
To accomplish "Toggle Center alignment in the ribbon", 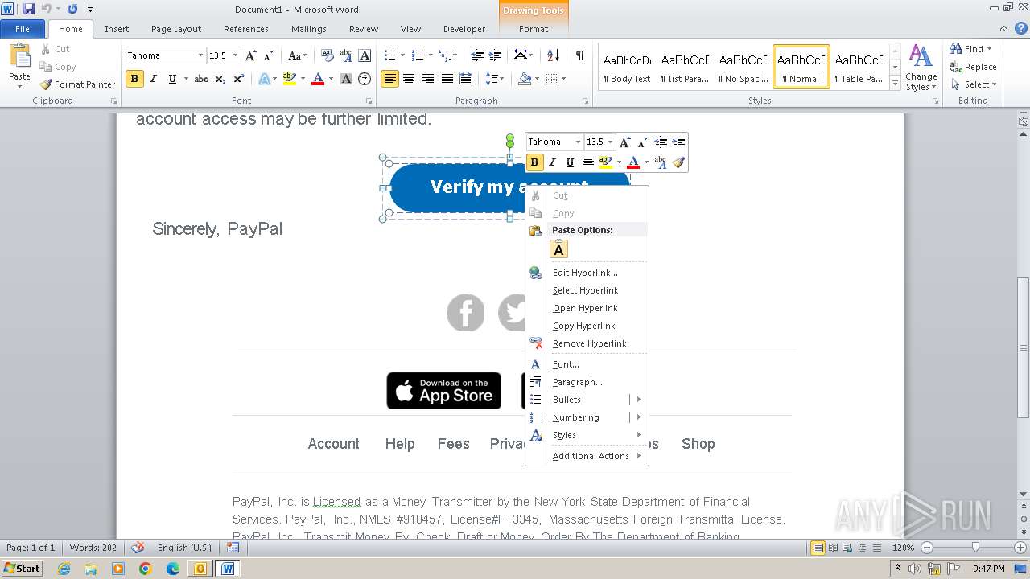I will 409,79.
